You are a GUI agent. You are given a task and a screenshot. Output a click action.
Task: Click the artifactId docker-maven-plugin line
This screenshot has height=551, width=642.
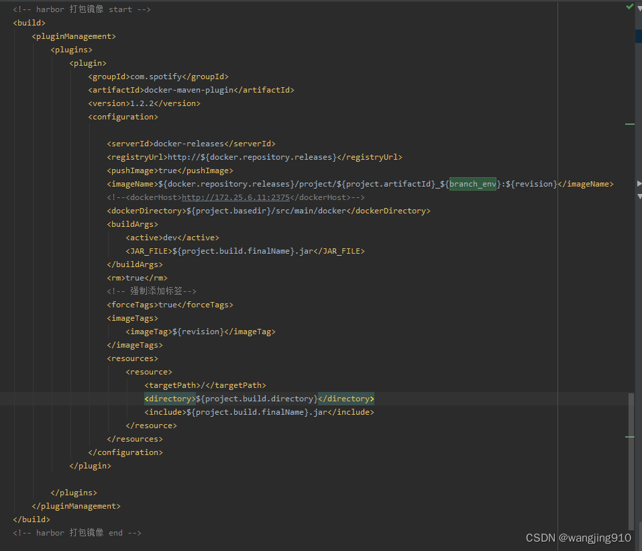(x=191, y=90)
